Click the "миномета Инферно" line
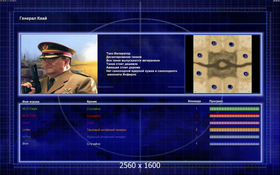 (122, 74)
